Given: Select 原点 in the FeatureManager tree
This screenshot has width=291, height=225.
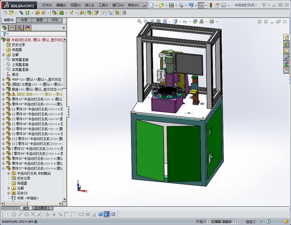Looking at the screenshot, I should tap(15, 74).
